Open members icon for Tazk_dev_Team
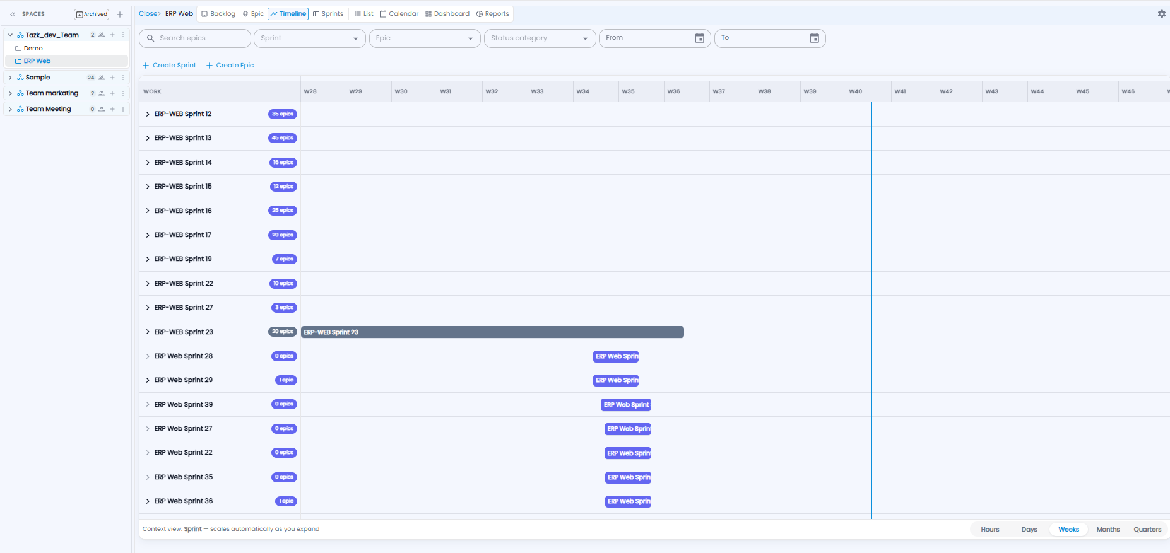 coord(102,35)
